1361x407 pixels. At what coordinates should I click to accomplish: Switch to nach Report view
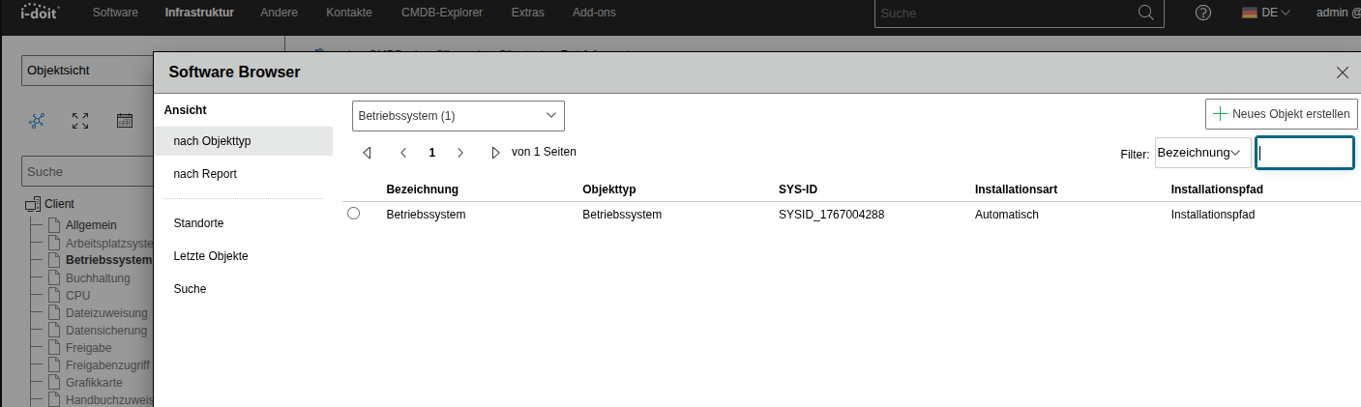[205, 174]
